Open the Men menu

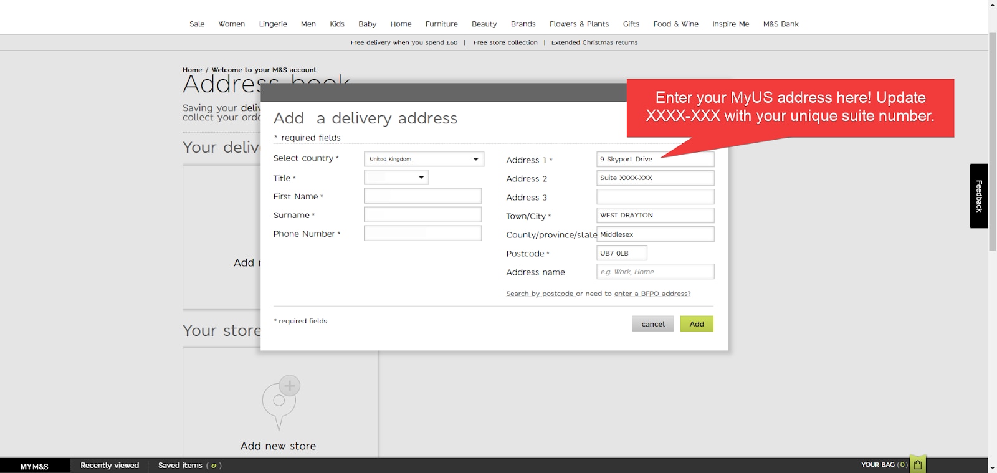[x=308, y=24]
